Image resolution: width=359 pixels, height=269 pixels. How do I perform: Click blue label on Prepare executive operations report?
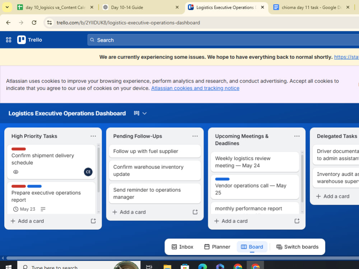click(x=34, y=186)
